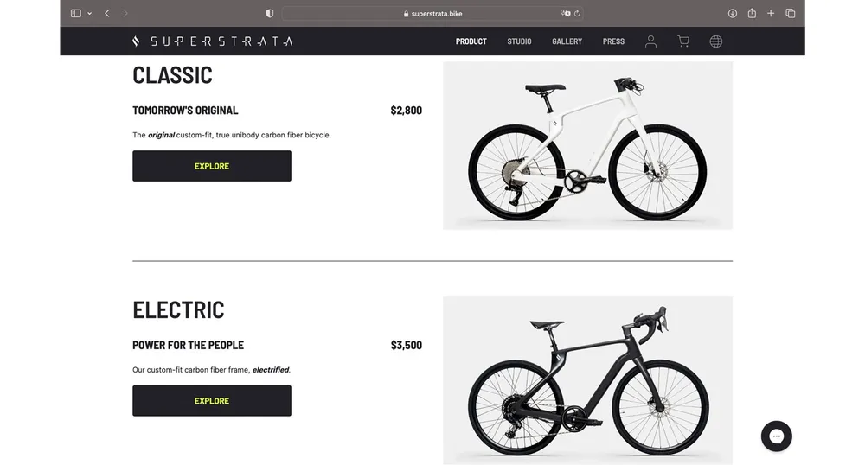Open the chat support bubble
865x465 pixels.
(776, 436)
